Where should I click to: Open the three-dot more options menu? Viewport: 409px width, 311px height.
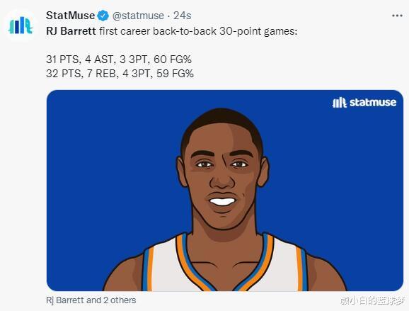[x=397, y=16]
